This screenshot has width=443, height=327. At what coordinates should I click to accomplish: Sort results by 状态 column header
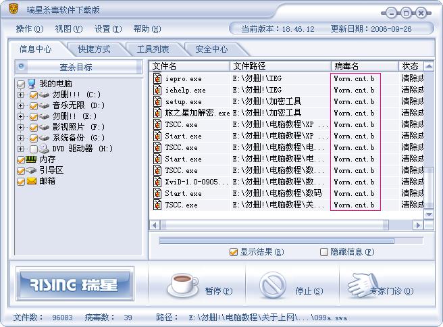pos(411,66)
